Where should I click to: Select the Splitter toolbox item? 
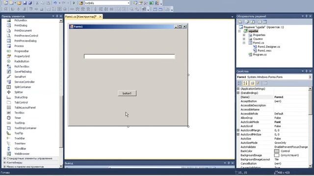tap(19, 92)
